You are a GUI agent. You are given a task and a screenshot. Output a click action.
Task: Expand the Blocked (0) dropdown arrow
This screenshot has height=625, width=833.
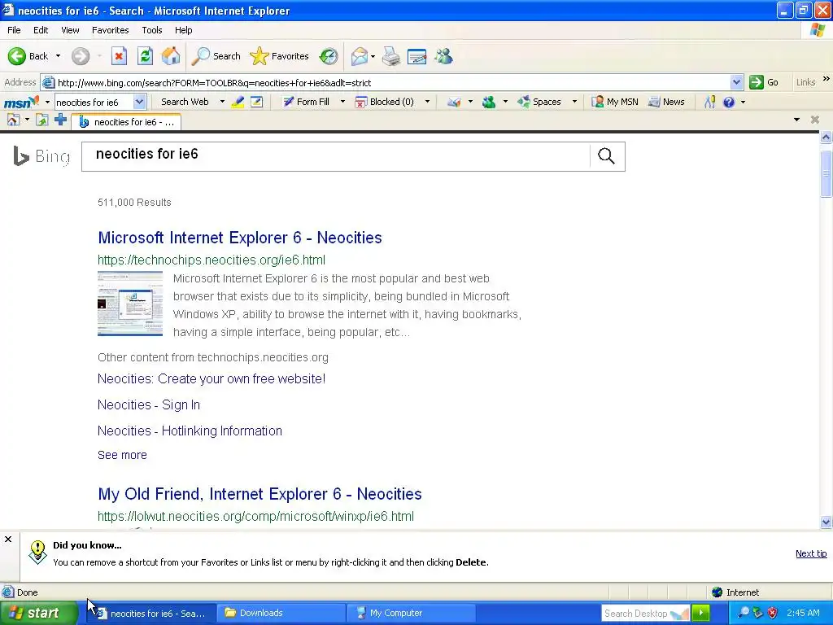(x=427, y=102)
